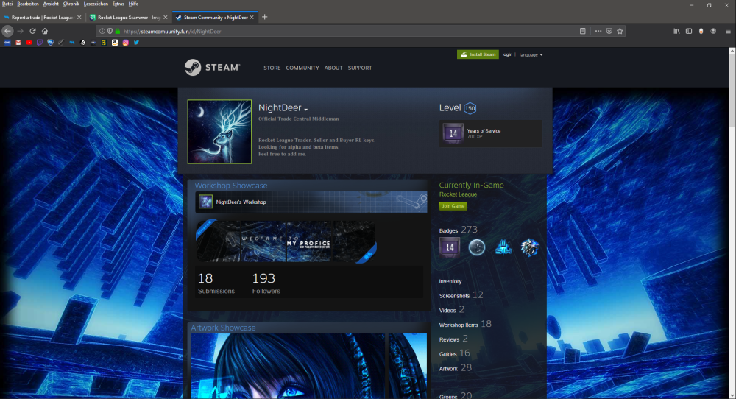Open the ABOUT navigation link
The width and height of the screenshot is (736, 399).
(333, 68)
